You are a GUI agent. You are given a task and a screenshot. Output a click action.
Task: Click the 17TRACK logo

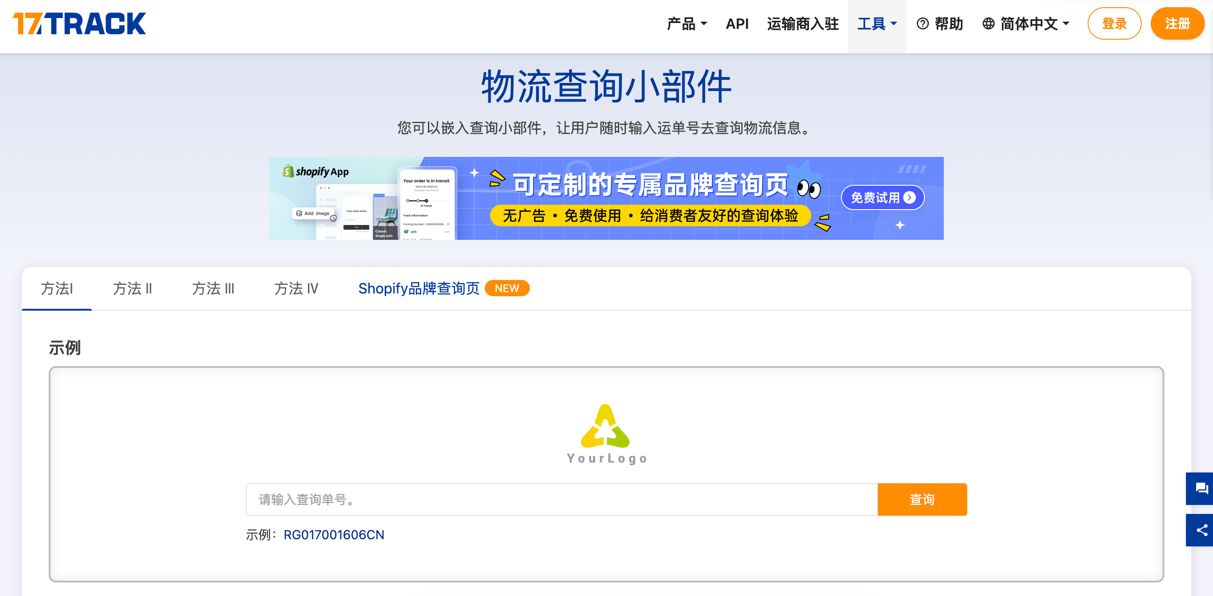tap(79, 23)
